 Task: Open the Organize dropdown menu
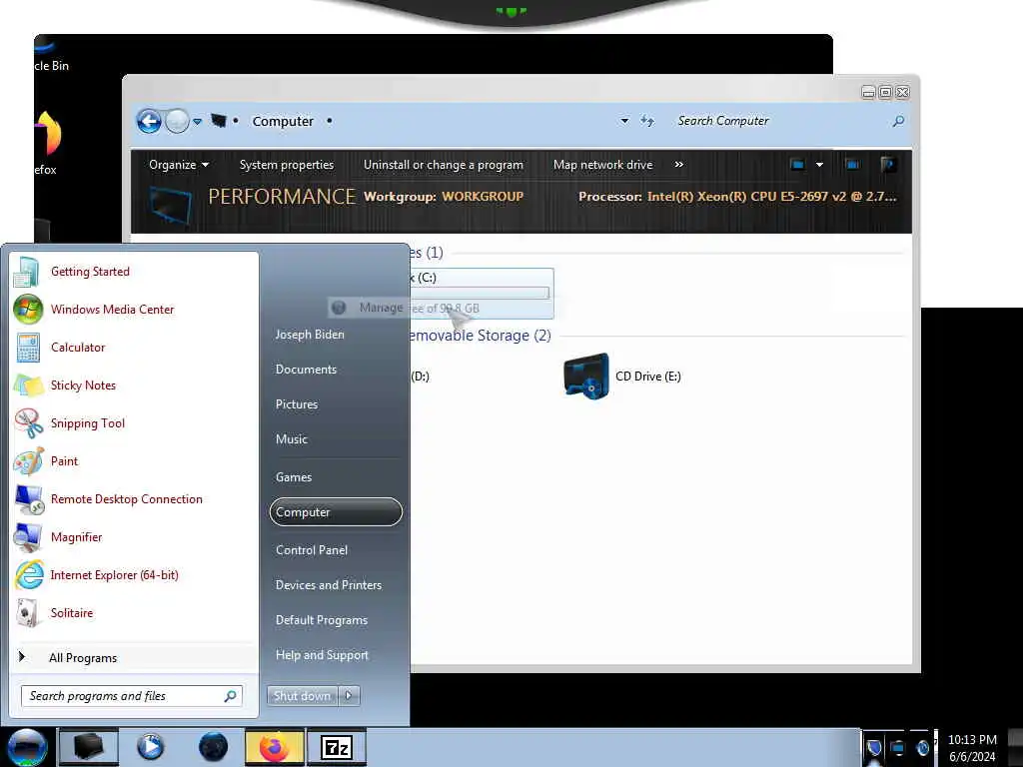pos(179,165)
